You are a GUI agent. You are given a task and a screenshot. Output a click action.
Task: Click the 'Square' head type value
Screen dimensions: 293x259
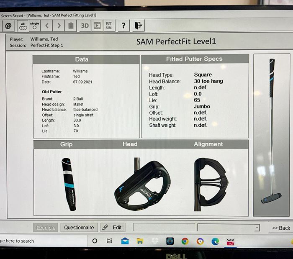[203, 75]
